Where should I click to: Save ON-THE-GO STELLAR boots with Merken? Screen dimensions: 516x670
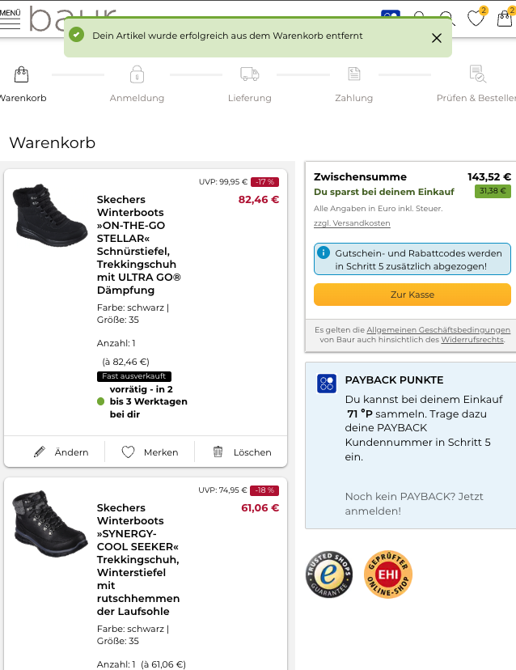pos(150,452)
